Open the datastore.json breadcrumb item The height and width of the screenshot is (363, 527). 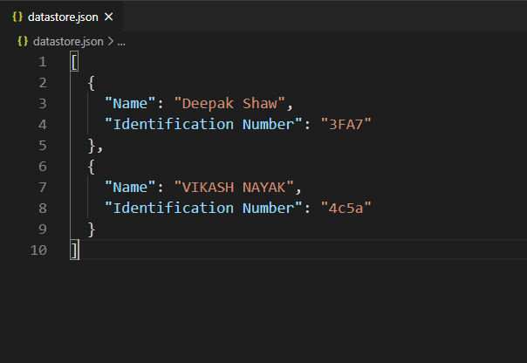coord(68,41)
